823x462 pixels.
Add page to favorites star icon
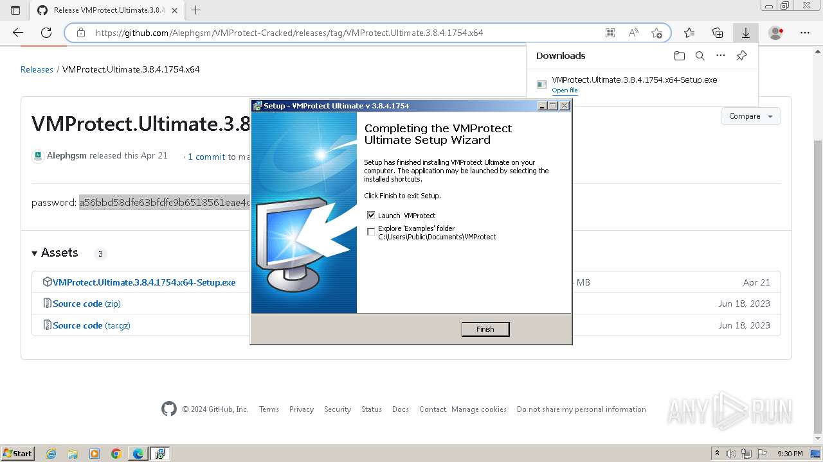(656, 33)
